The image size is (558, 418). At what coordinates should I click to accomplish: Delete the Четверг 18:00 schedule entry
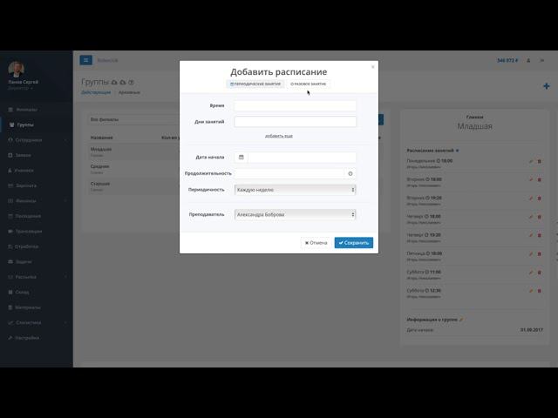point(539,217)
